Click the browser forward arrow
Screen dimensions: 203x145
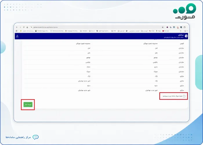pyautogui.click(x=20, y=27)
